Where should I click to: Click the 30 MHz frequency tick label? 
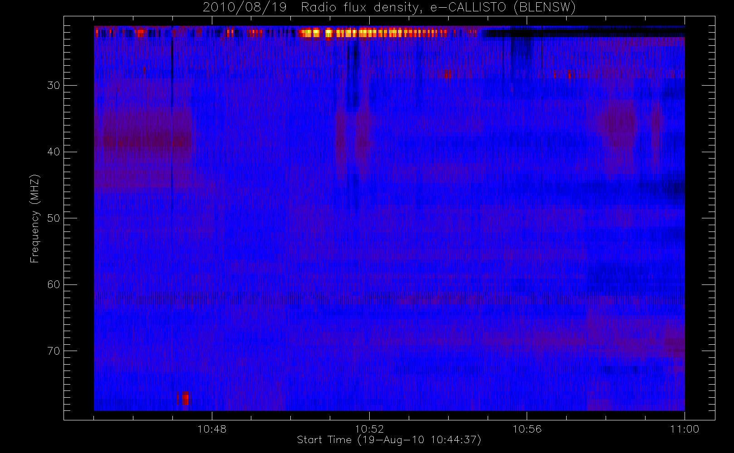(54, 85)
